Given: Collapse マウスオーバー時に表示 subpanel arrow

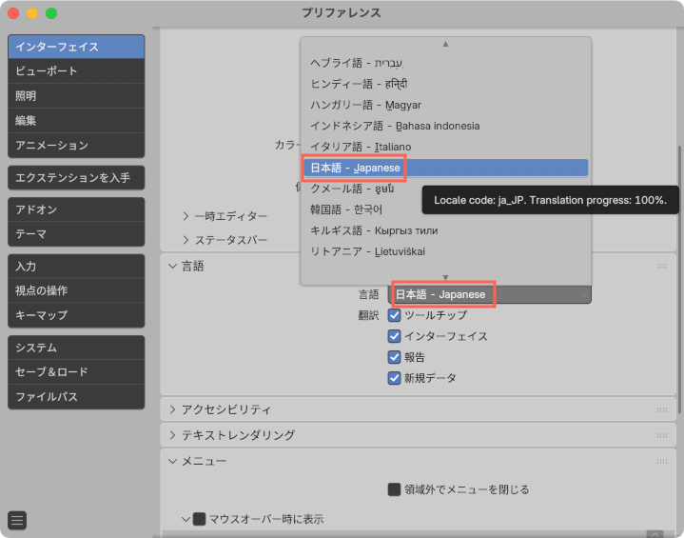Looking at the screenshot, I should [186, 519].
